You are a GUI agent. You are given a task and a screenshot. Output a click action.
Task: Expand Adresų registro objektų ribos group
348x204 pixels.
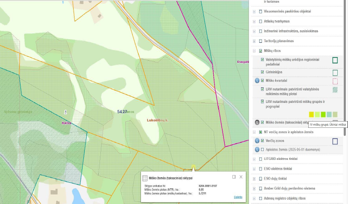(254, 199)
